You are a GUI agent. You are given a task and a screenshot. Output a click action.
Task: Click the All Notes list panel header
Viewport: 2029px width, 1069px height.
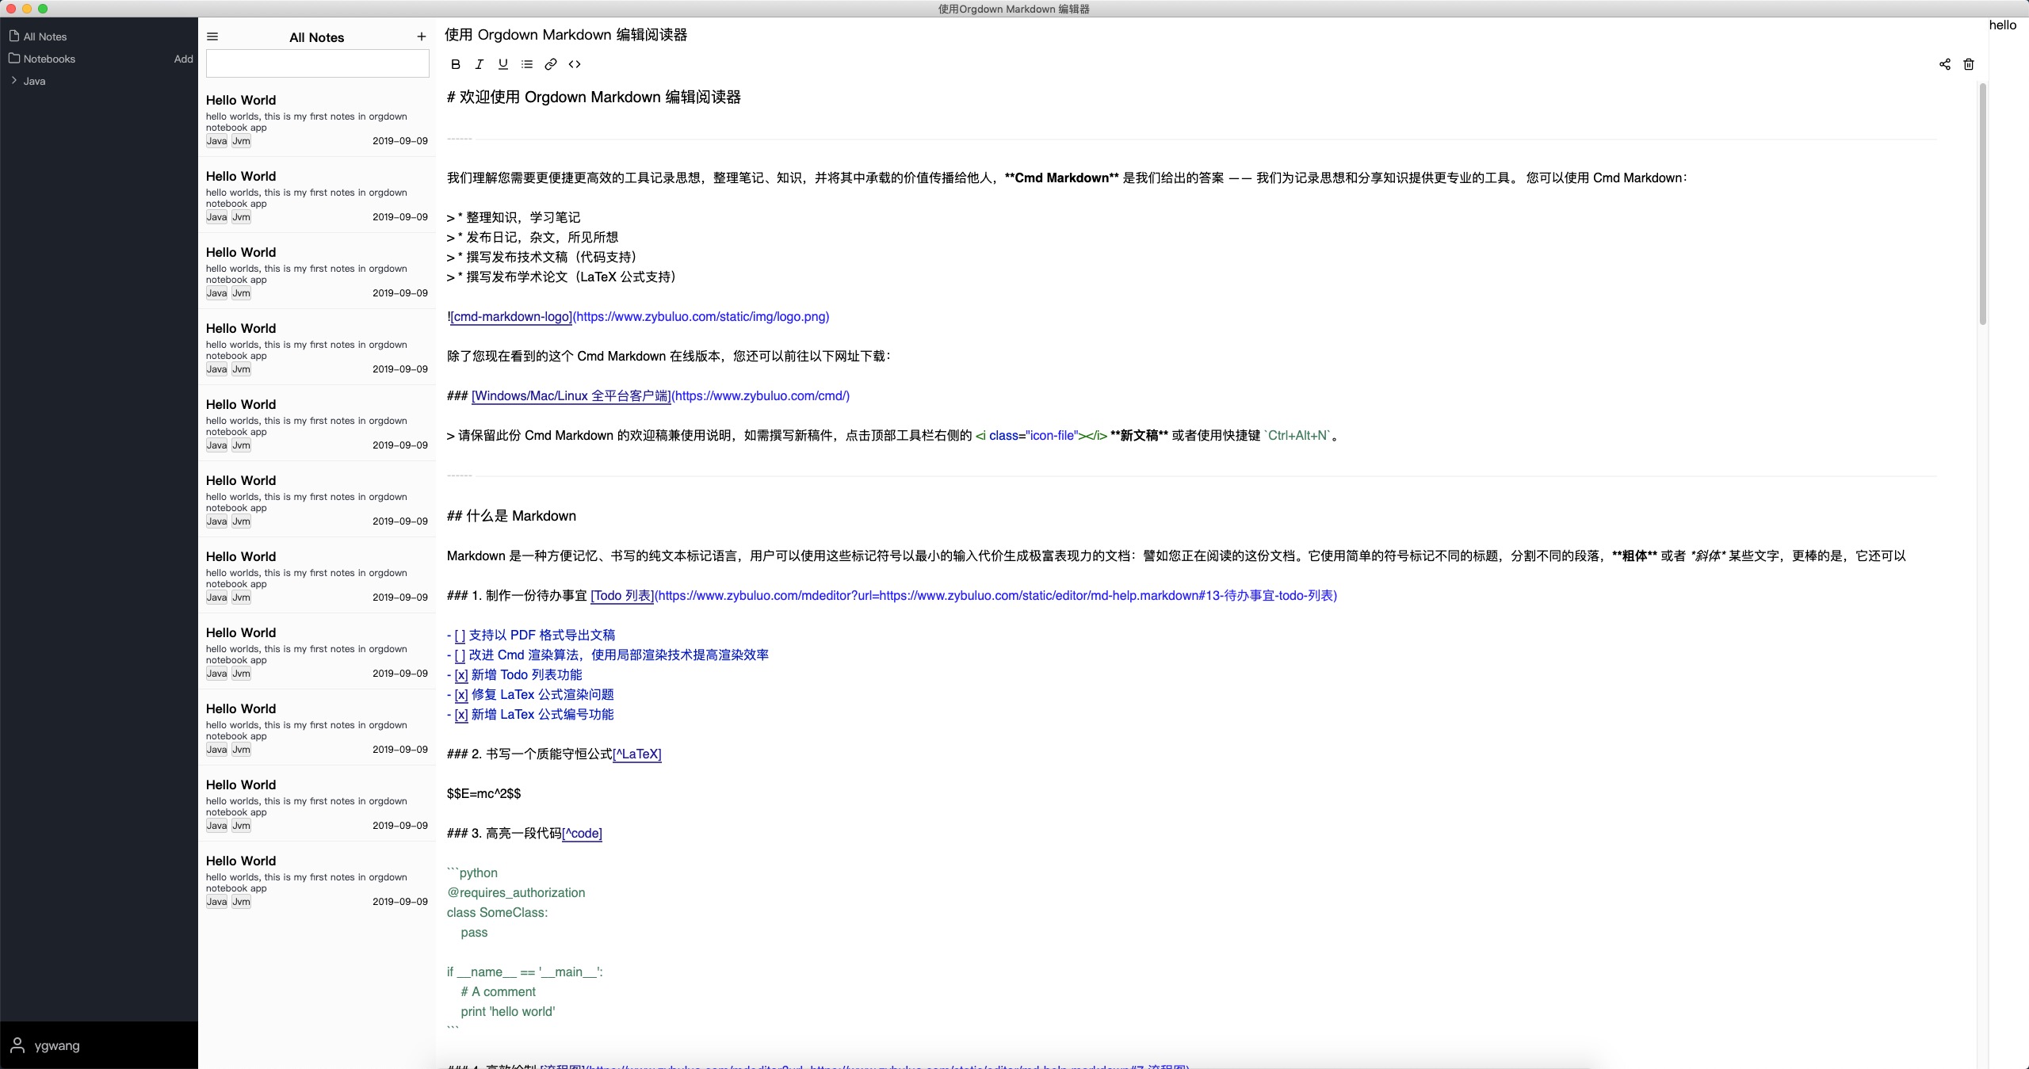pyautogui.click(x=316, y=37)
